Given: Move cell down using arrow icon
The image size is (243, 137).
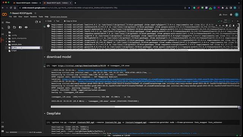Looking at the screenshot, I should [220, 25].
